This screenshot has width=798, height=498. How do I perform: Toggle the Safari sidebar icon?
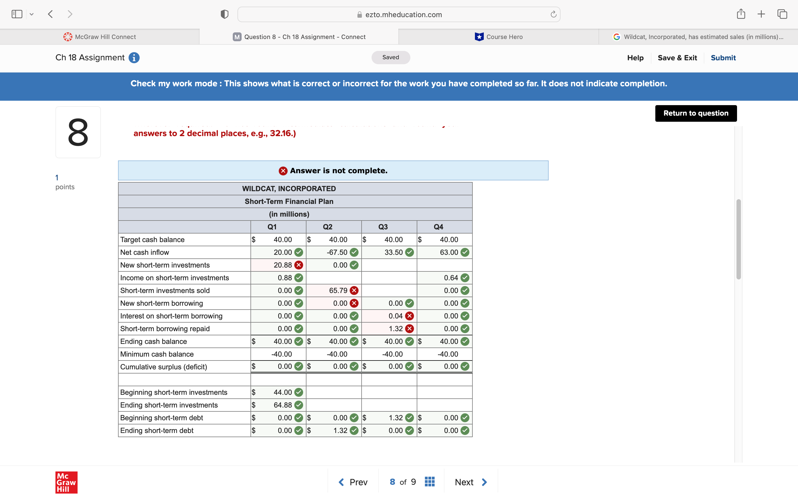click(x=17, y=14)
